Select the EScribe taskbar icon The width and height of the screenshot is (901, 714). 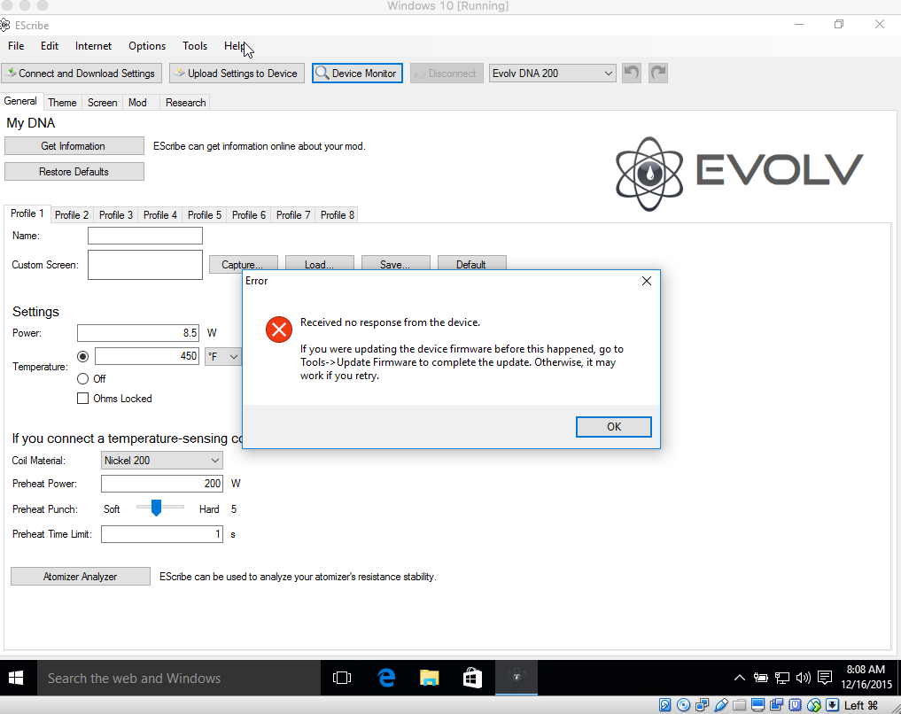(x=517, y=678)
